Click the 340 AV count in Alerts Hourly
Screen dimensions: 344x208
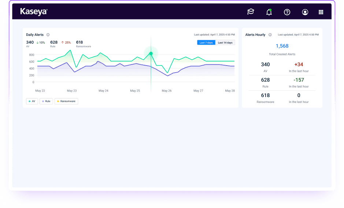(265, 65)
